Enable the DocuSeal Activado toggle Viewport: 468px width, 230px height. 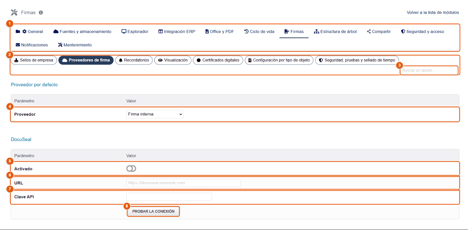[131, 169]
